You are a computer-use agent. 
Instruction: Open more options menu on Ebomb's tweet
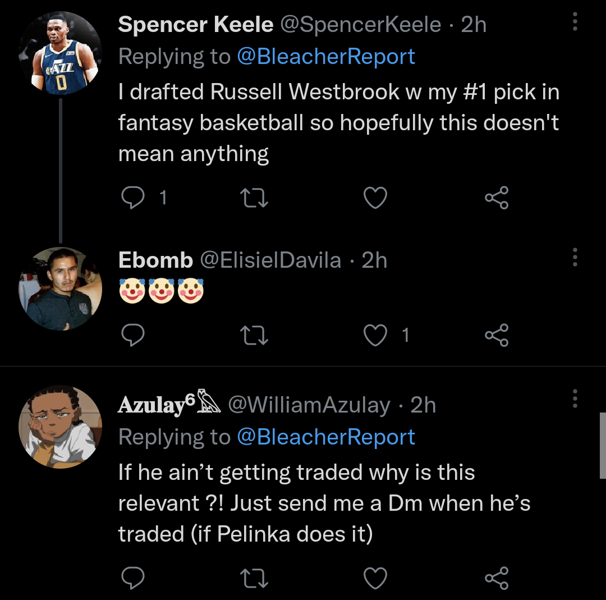575,257
